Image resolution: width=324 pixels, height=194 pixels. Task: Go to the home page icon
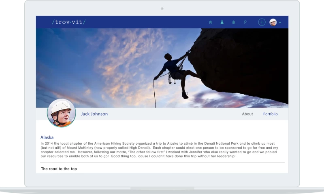point(210,22)
